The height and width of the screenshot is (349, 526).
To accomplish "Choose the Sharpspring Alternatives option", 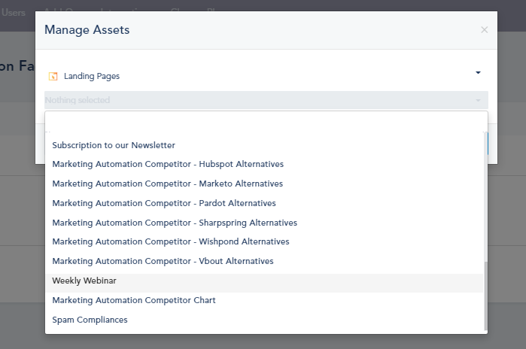I will coord(175,223).
